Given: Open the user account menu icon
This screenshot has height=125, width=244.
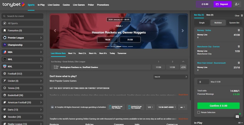Looking at the screenshot, I should point(237,4).
